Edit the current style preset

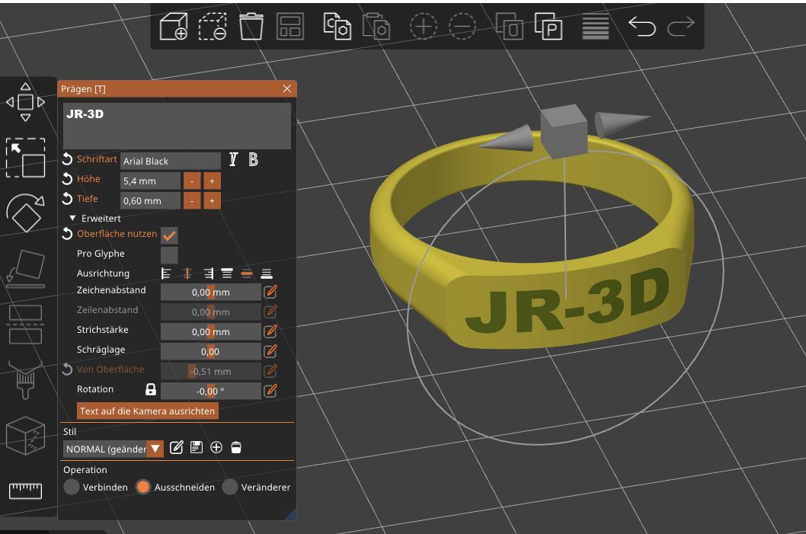point(176,448)
